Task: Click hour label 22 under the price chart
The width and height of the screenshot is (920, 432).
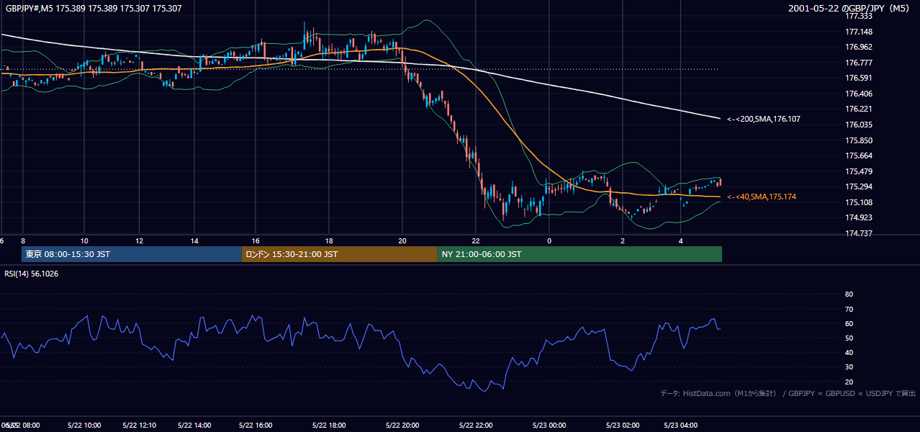Action: 476,241
